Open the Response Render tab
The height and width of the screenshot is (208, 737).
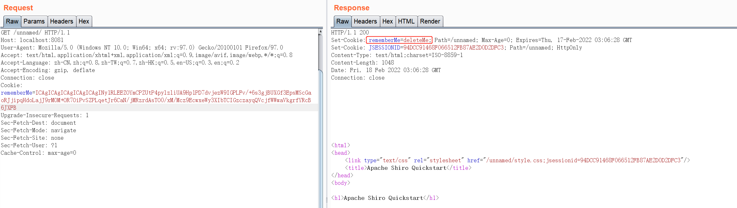click(x=430, y=21)
